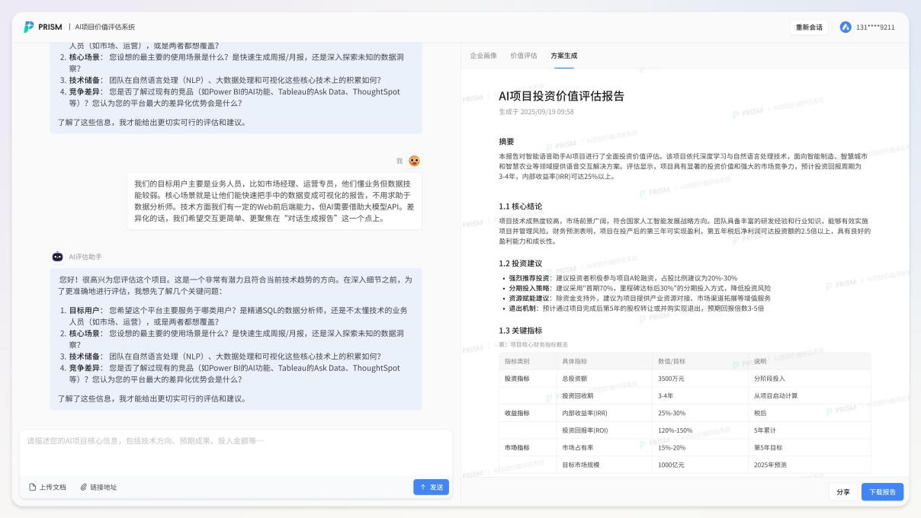Open the 价值评估 tab
Image resolution: width=921 pixels, height=518 pixels.
tap(524, 56)
